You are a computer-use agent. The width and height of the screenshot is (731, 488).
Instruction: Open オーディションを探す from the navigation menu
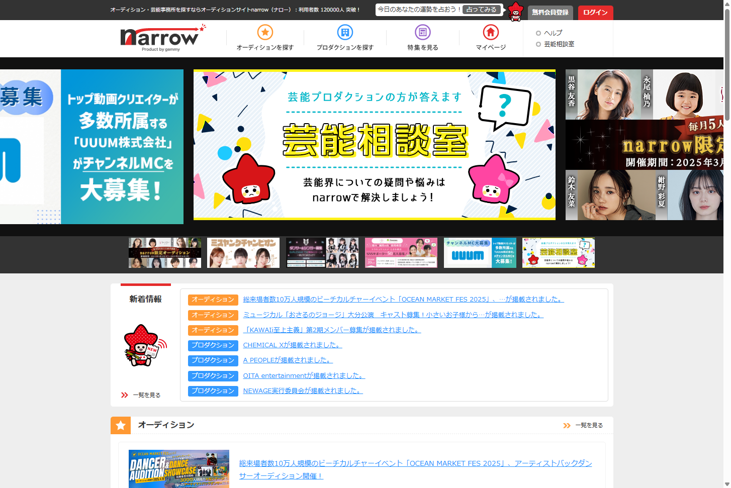tap(265, 47)
